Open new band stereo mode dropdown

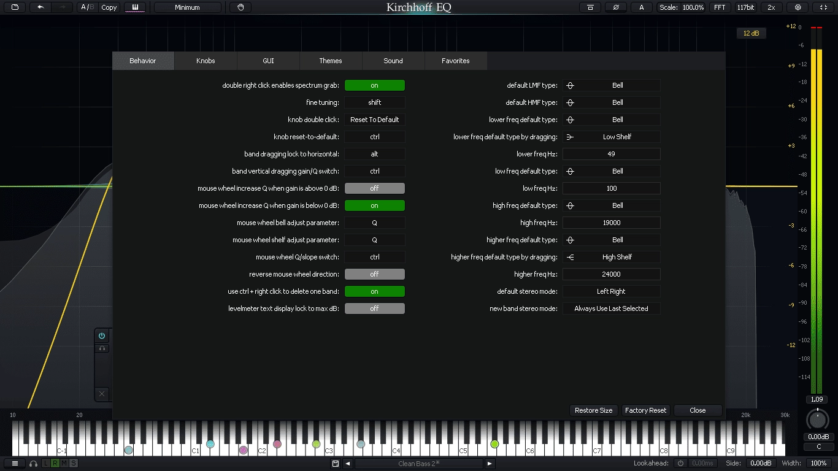[x=612, y=308]
